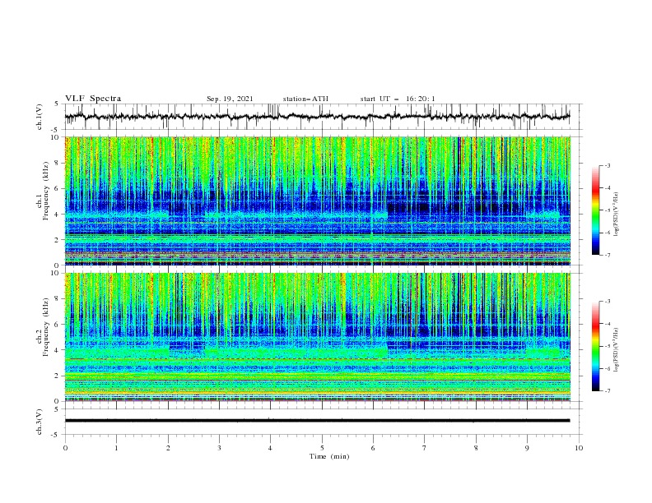Click time axis tick label "8"
Viewport: 652px width, 503px height.
coord(476,448)
